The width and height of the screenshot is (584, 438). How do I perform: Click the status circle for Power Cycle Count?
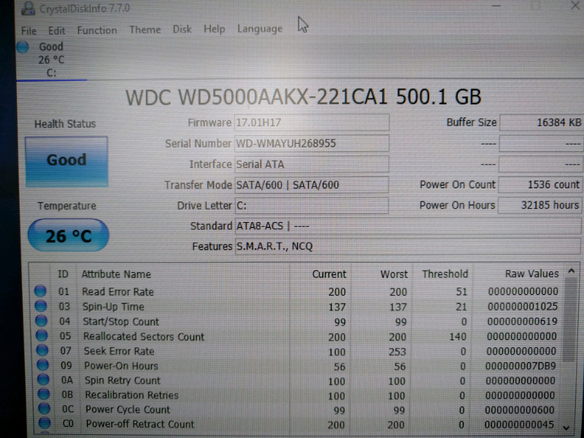coord(44,409)
